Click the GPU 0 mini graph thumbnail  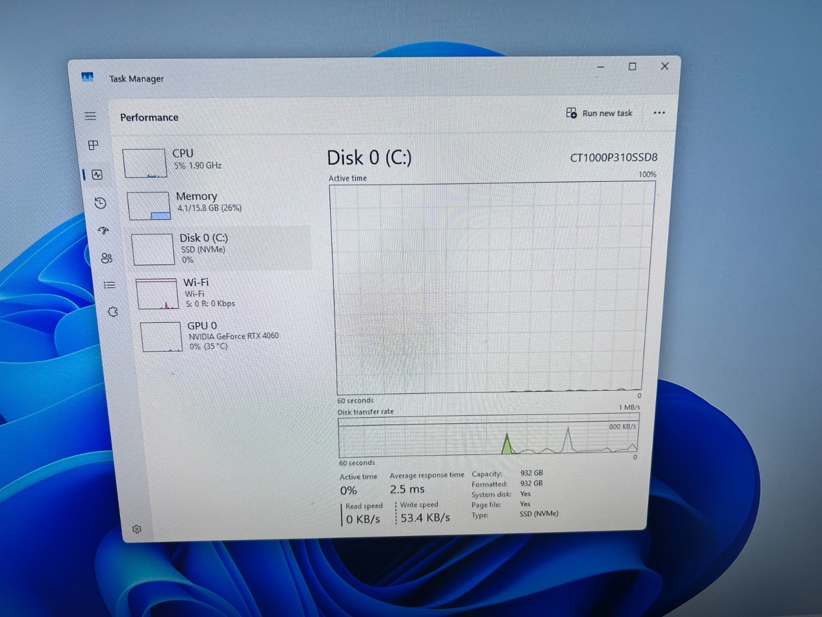pyautogui.click(x=161, y=337)
